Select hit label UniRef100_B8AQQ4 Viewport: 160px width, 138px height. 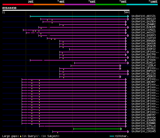143,41
